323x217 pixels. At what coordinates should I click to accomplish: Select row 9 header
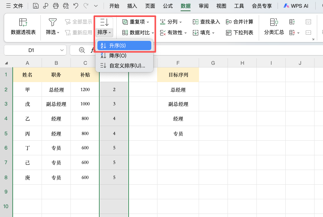pyautogui.click(x=6, y=192)
